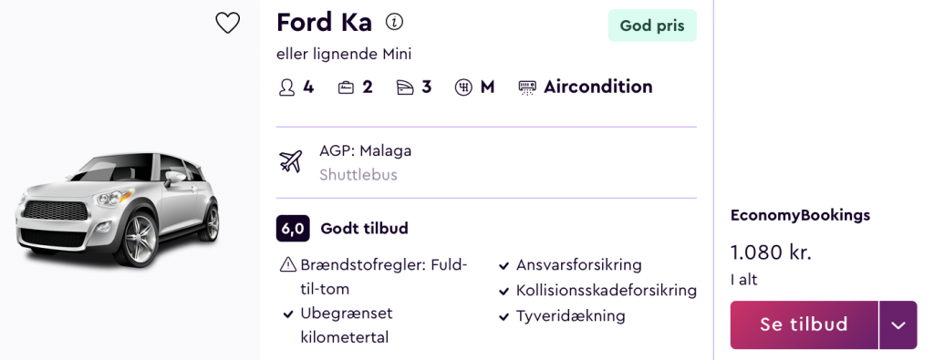Viewport: 934px width, 360px height.
Task: Click the Se tilbud button
Action: pos(804,324)
